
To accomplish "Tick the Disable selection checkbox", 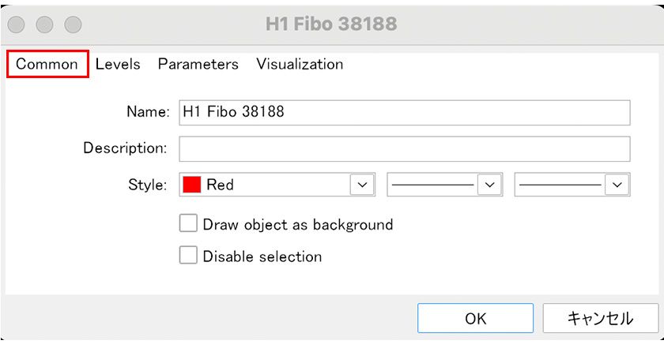I will pyautogui.click(x=188, y=256).
